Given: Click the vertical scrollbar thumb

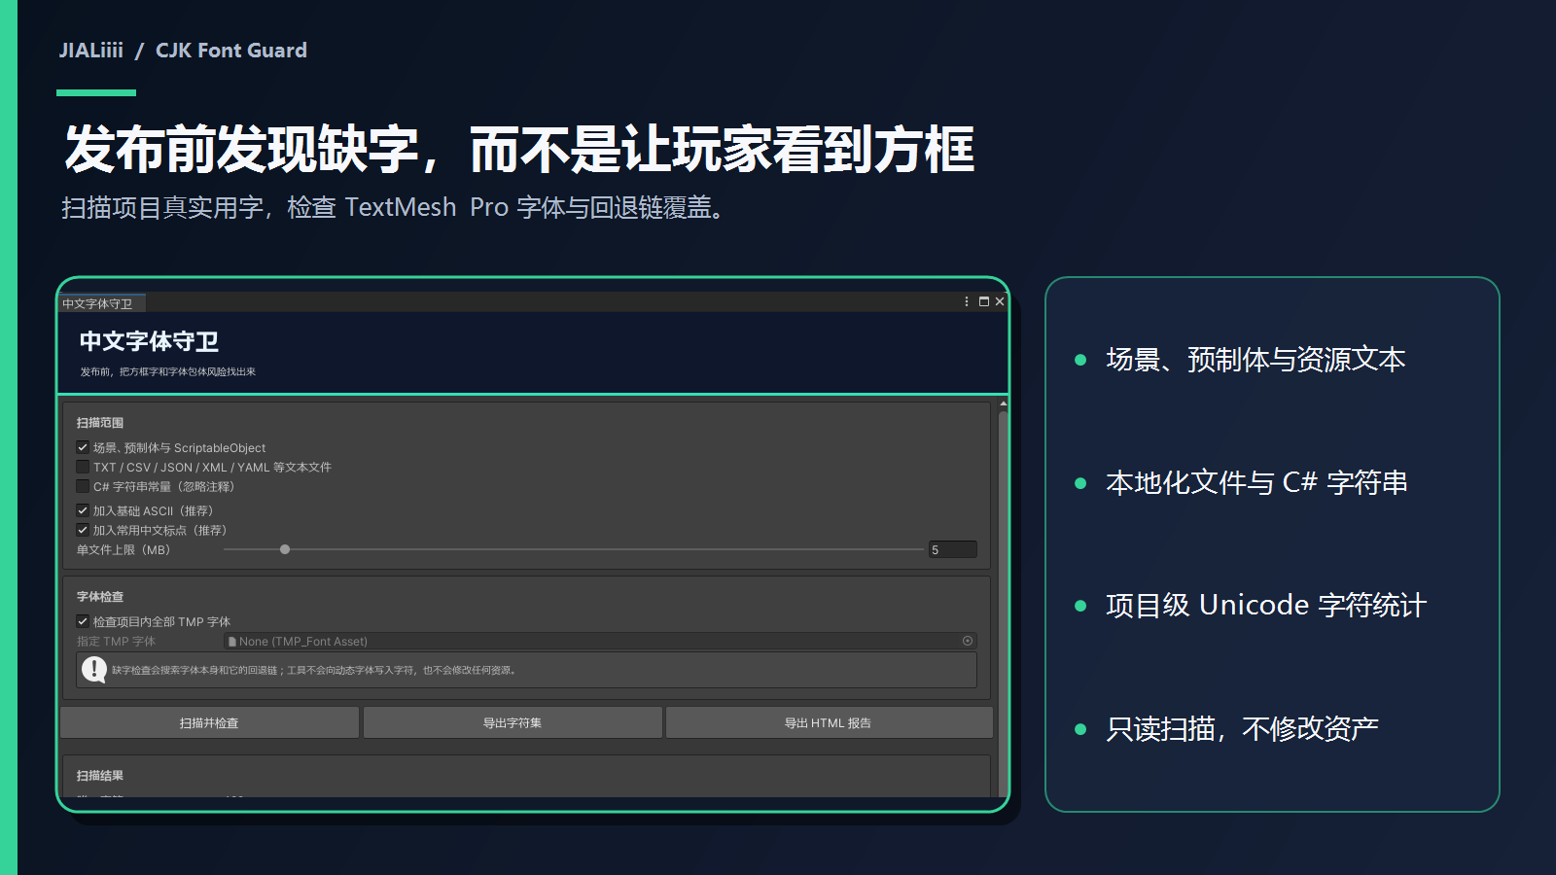Looking at the screenshot, I should point(1003,603).
